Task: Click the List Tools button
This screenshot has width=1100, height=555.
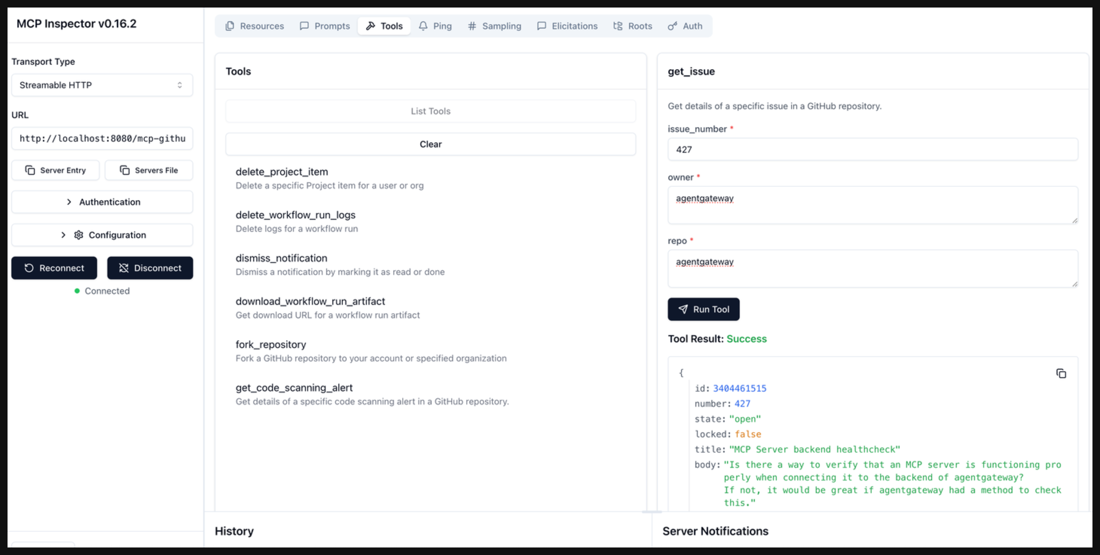Action: tap(430, 111)
